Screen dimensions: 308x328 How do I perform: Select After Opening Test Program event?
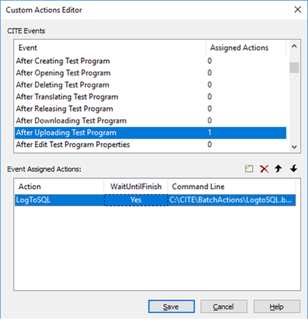coord(150,73)
